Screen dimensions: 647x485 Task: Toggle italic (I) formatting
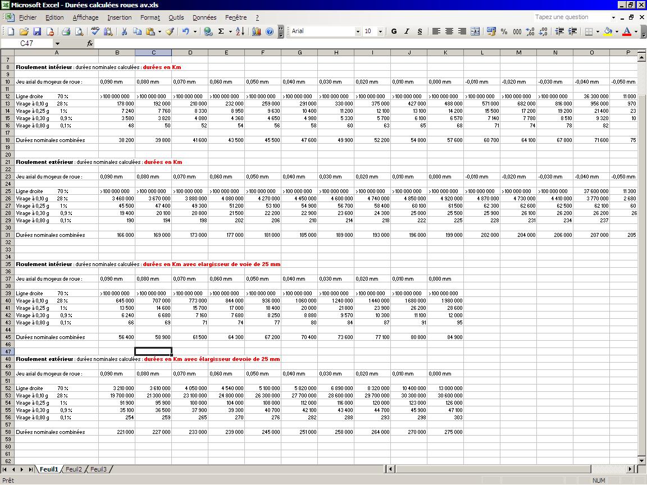[x=407, y=31]
